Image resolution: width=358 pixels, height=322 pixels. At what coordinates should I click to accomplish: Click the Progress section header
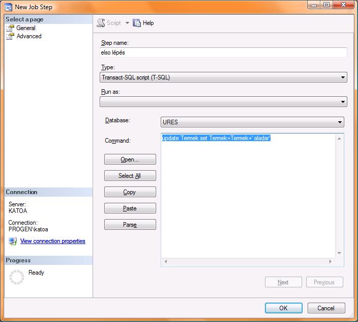[x=48, y=260]
